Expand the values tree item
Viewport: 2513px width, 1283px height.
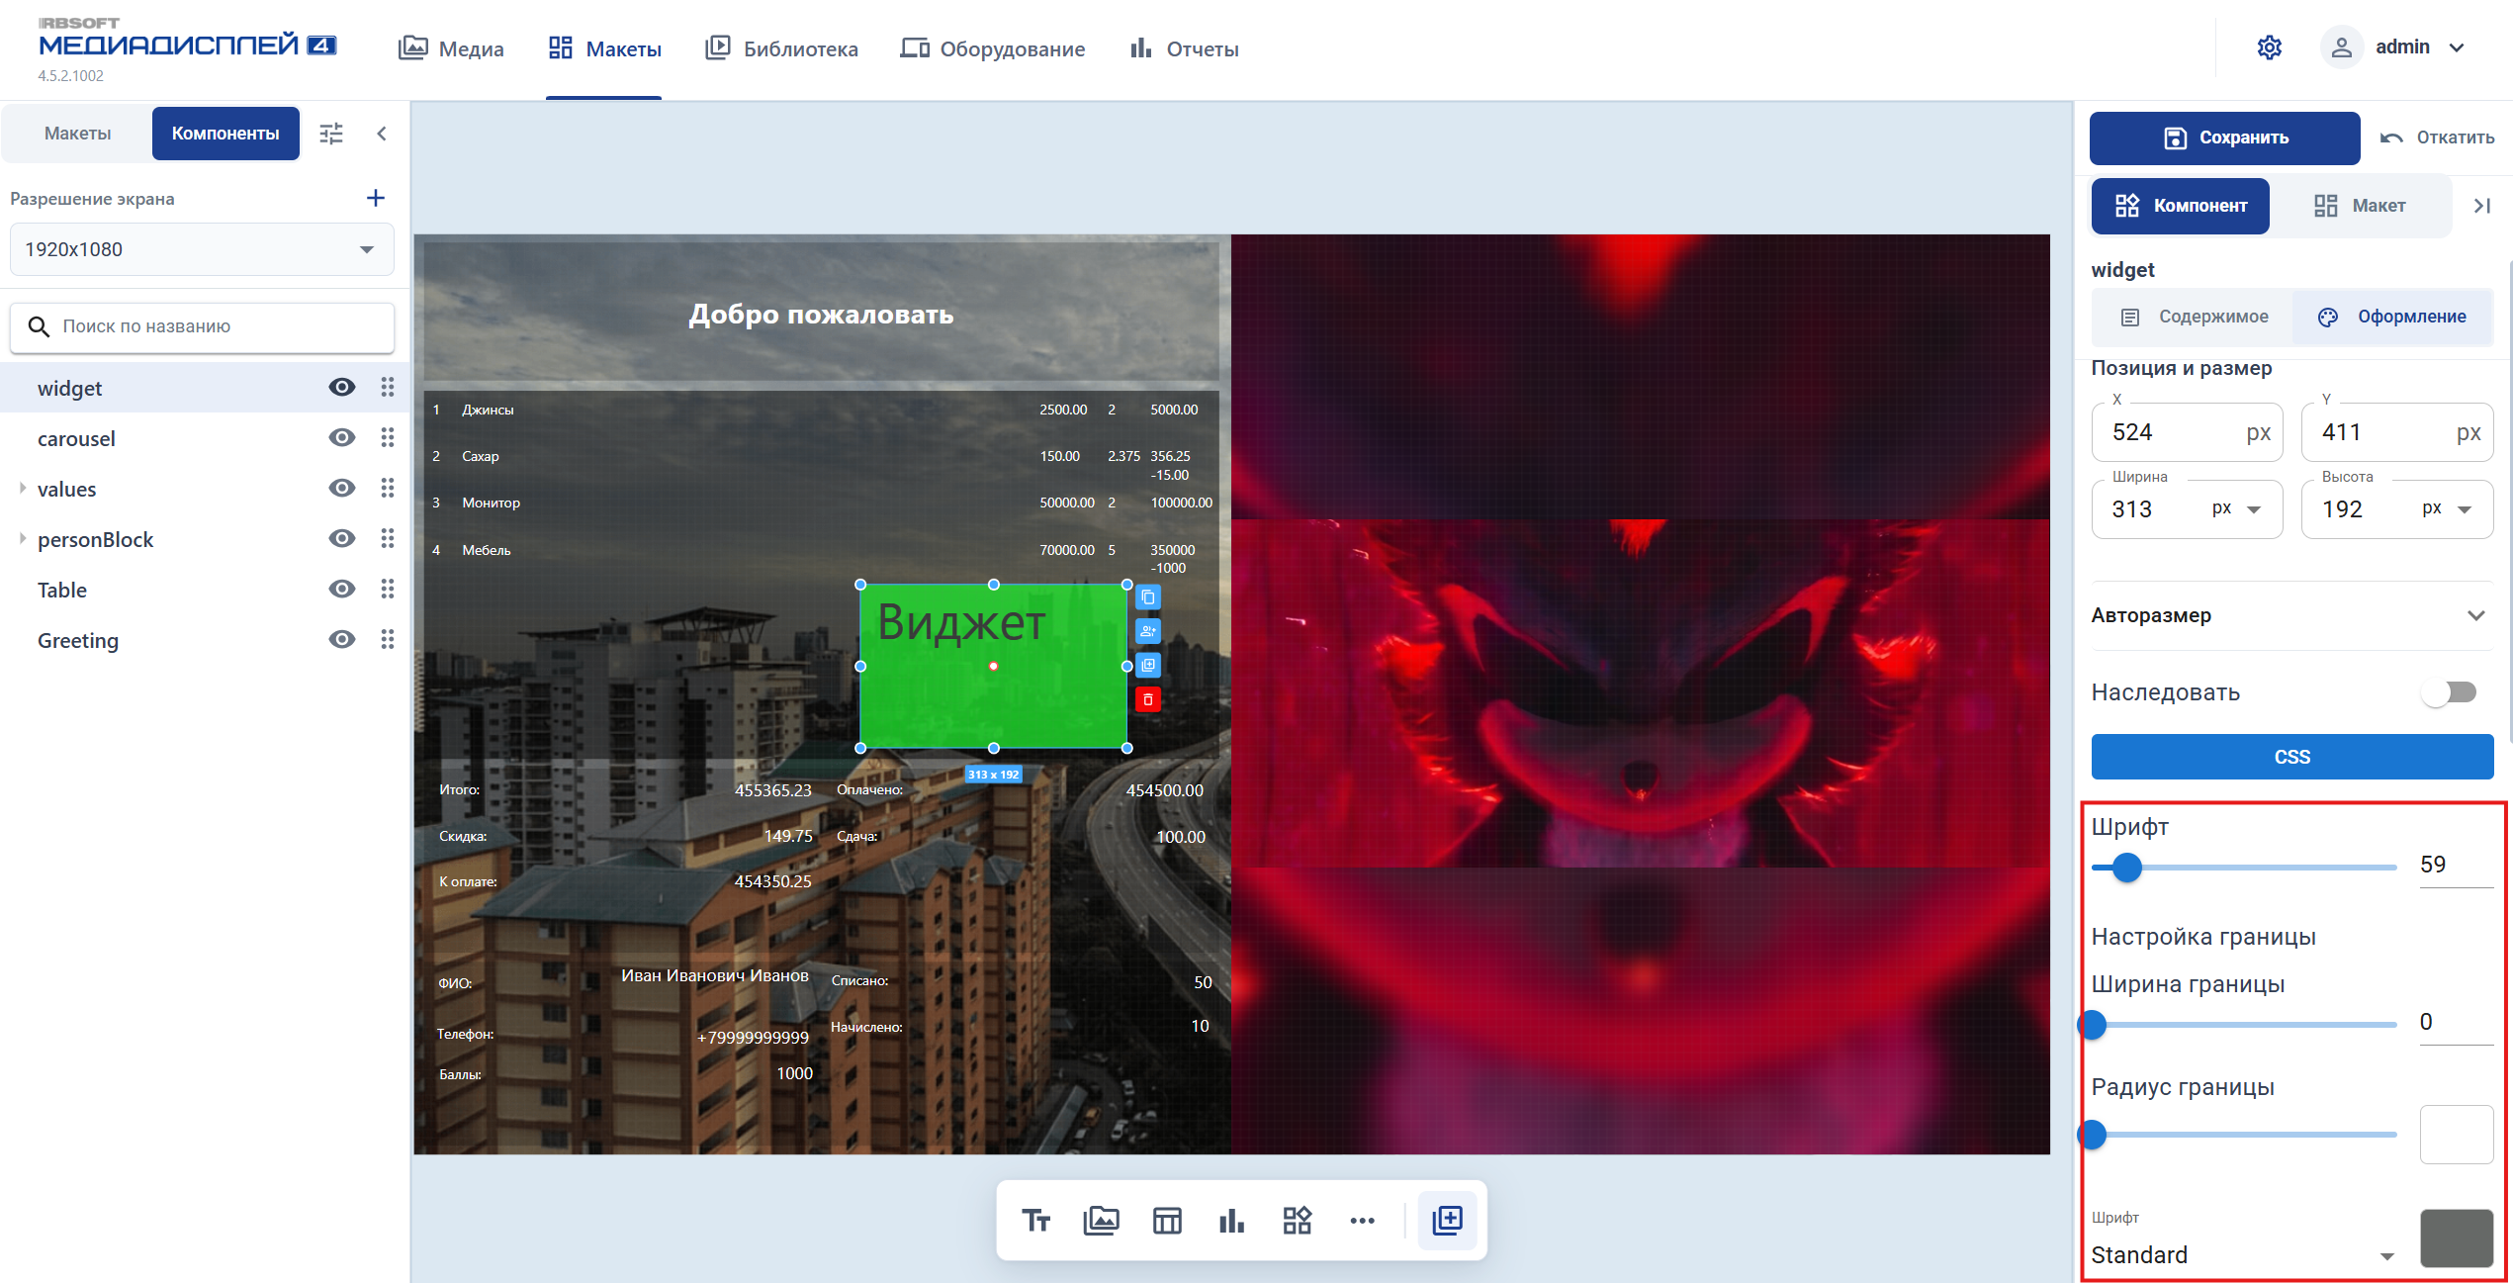22,488
